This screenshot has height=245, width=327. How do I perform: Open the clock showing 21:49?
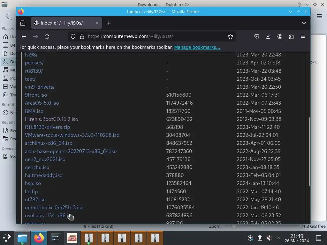(297, 238)
